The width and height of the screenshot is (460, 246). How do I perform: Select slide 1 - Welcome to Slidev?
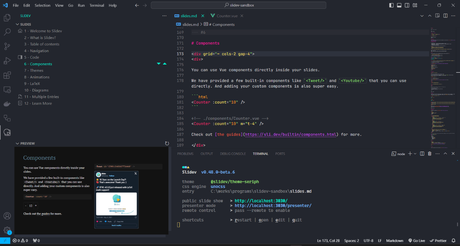[x=43, y=31]
